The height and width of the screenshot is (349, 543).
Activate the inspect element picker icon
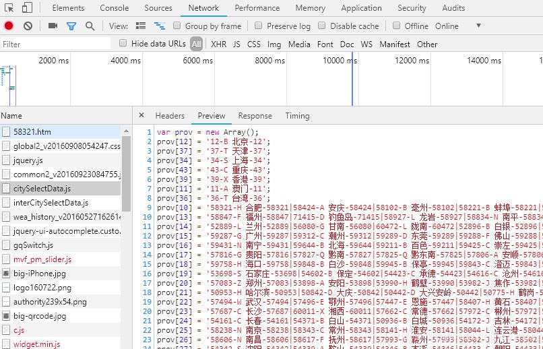[x=9, y=8]
